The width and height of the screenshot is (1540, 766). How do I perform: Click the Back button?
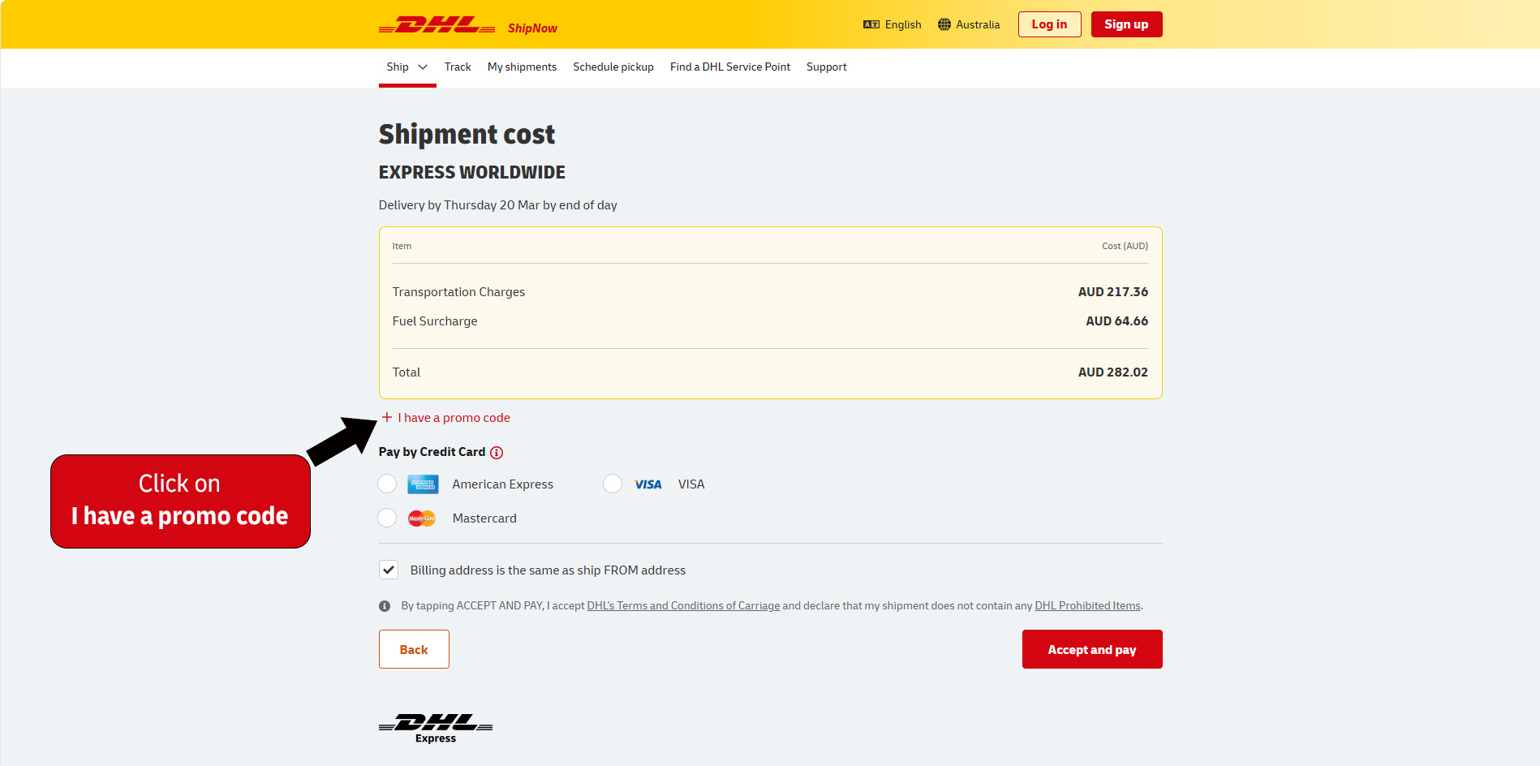(x=414, y=649)
